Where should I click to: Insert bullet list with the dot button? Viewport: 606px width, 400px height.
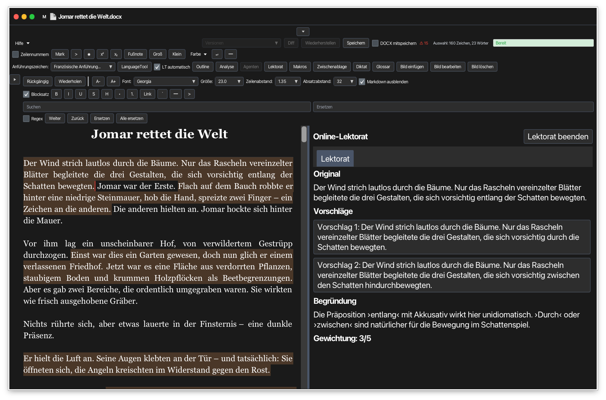point(120,94)
